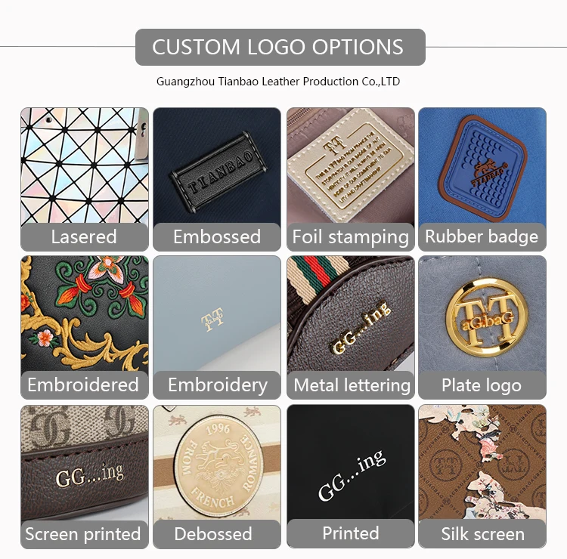Click the CUSTOM LOGO OPTIONS header banner
This screenshot has height=559, width=567.
click(280, 47)
